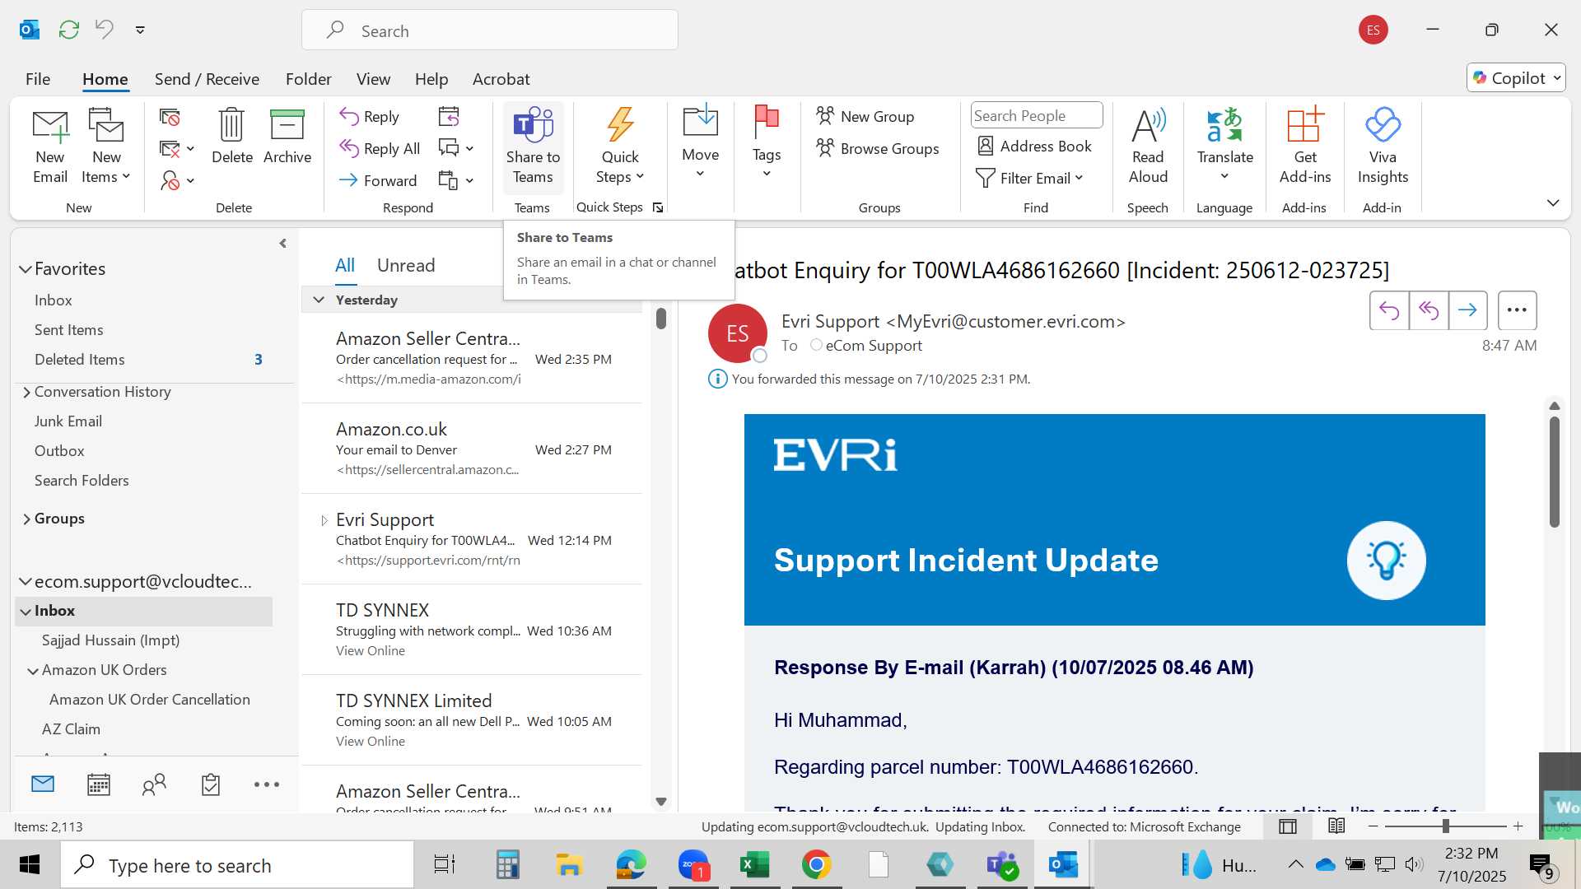Open the More respond actions dropdown

(x=469, y=180)
